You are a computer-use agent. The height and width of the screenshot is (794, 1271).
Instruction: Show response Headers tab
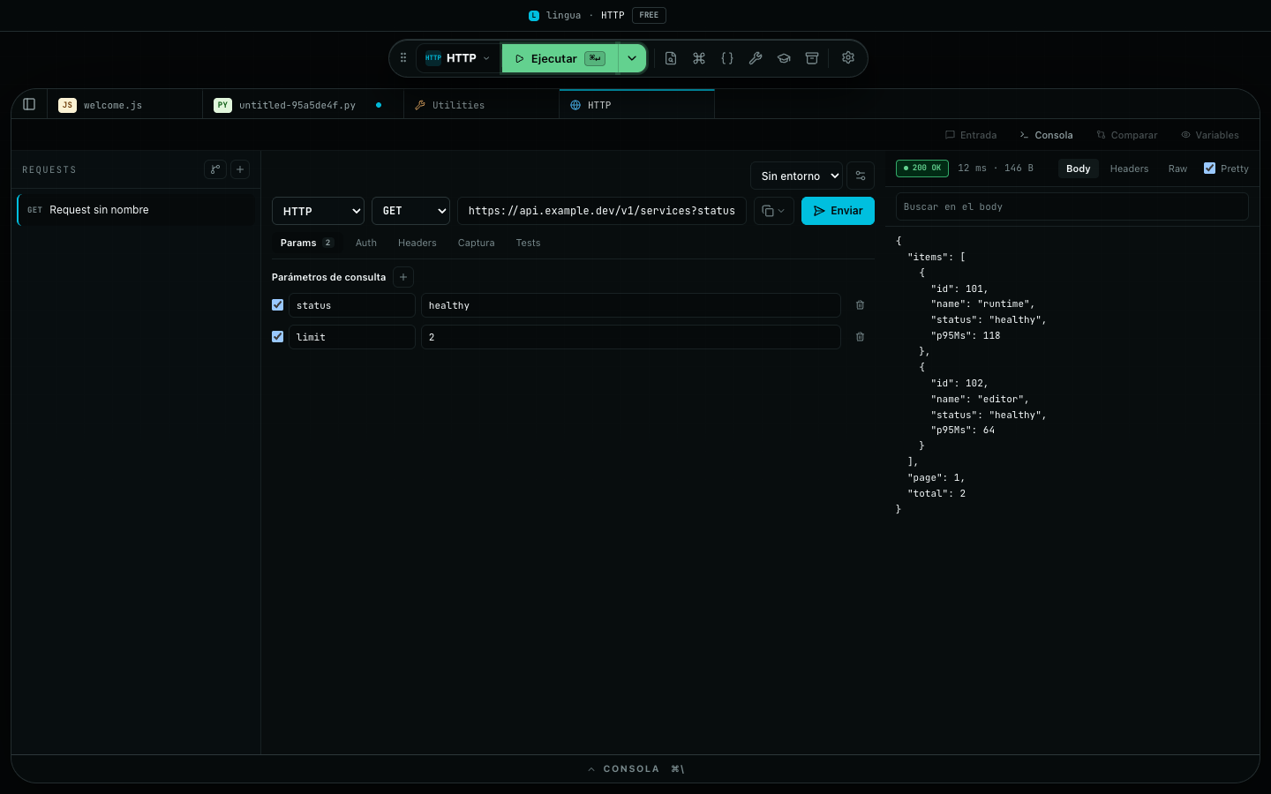coord(1130,169)
